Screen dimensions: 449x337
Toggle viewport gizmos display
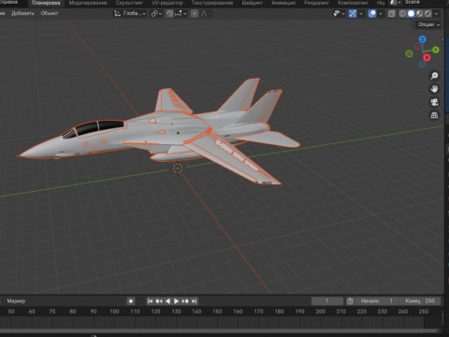pyautogui.click(x=353, y=13)
